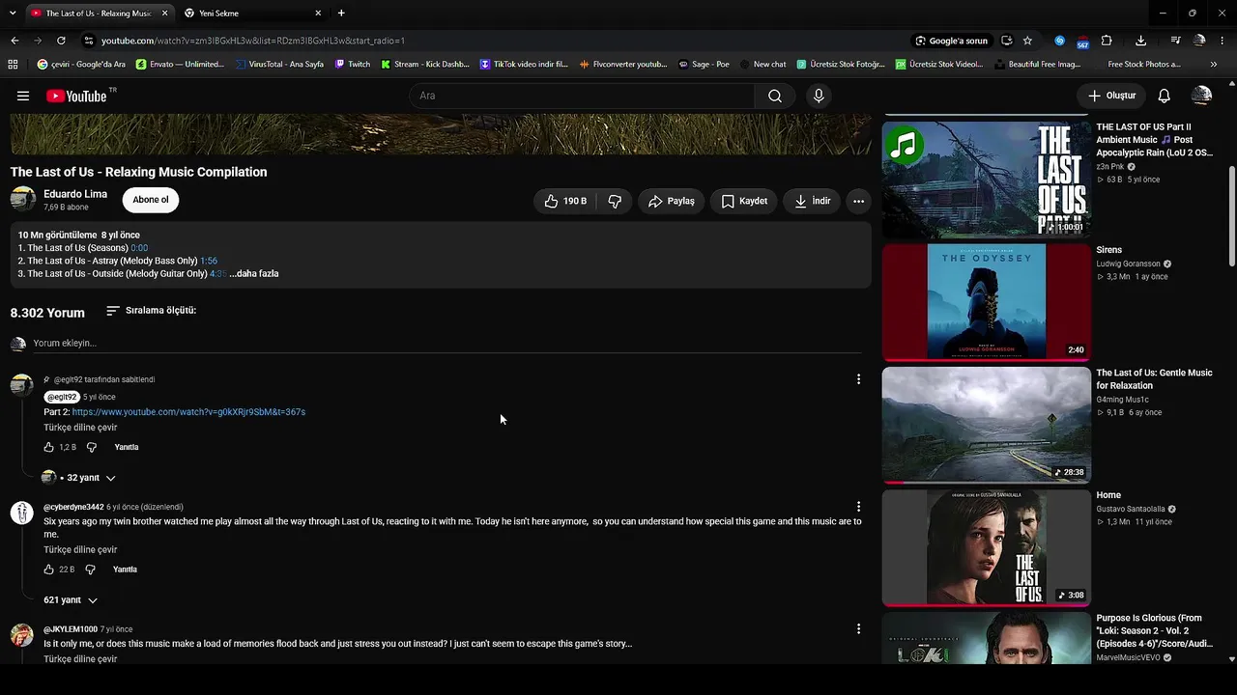This screenshot has height=695, width=1237.
Task: Save the video with Kaydet
Action: pyautogui.click(x=744, y=201)
